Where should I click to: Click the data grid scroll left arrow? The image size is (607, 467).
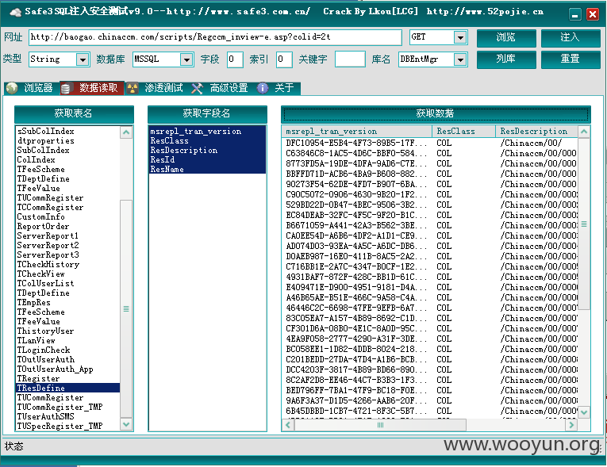pos(288,425)
